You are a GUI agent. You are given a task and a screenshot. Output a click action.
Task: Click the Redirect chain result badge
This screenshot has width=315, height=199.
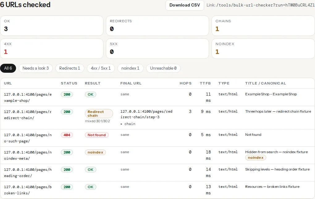pos(99,114)
